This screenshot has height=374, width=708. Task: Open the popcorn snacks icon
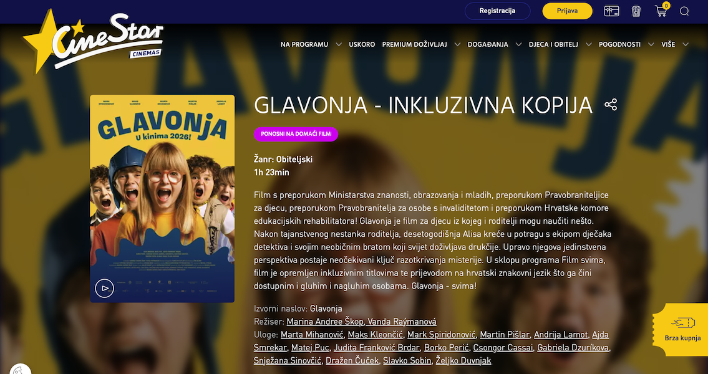pos(636,11)
